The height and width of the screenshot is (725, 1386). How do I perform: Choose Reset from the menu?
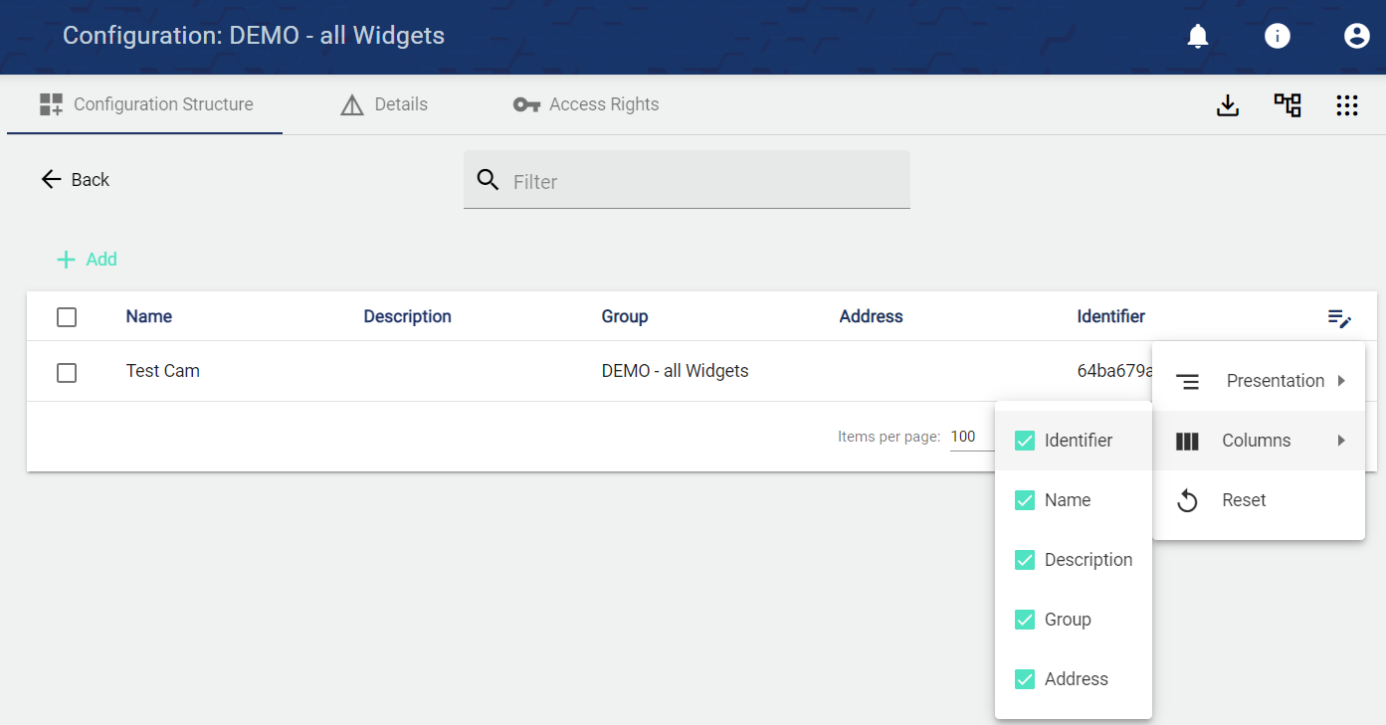click(x=1244, y=500)
